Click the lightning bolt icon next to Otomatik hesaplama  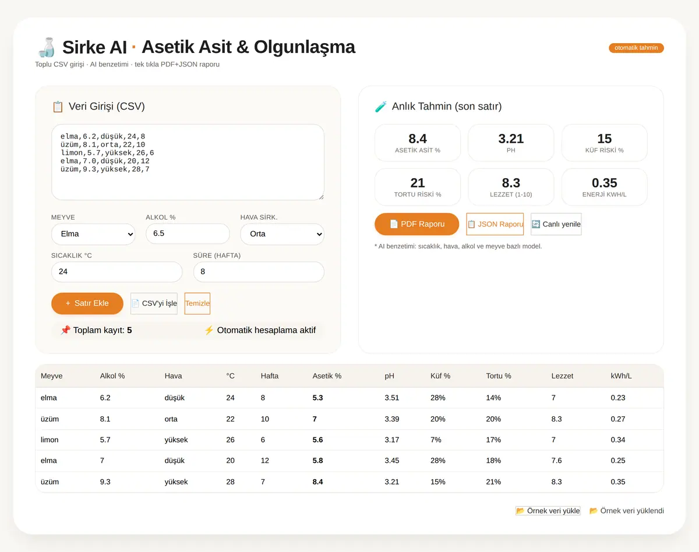tap(209, 330)
